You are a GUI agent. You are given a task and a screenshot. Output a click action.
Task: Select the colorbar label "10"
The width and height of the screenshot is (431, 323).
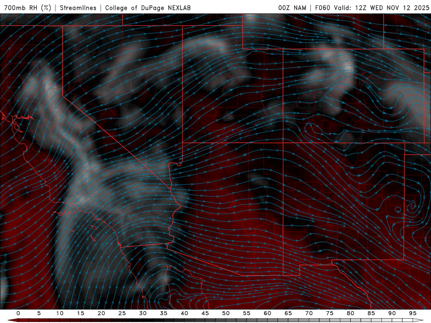point(60,313)
